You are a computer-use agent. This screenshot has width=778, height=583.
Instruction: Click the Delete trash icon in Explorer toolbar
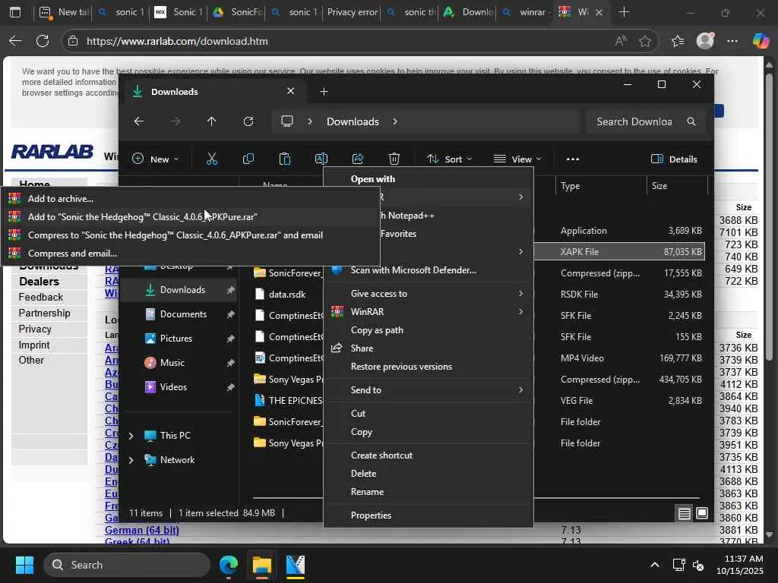click(x=394, y=159)
